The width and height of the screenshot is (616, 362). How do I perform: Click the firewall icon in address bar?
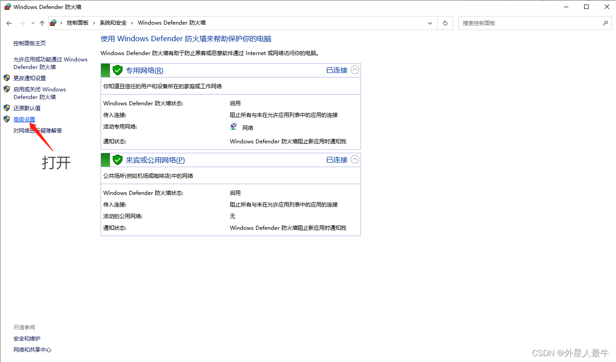(x=53, y=23)
